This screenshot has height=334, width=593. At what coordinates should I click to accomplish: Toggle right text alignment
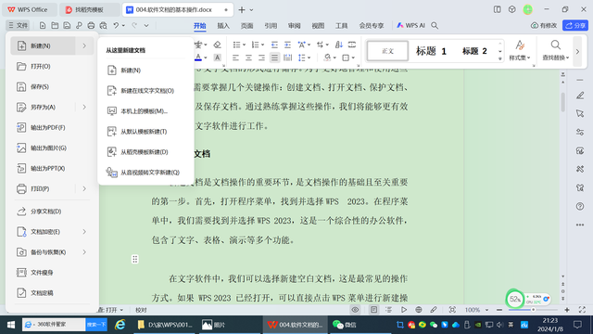point(261,58)
